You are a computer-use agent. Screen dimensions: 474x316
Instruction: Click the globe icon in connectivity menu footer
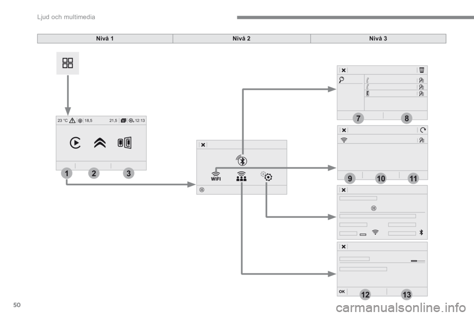tap(202, 189)
